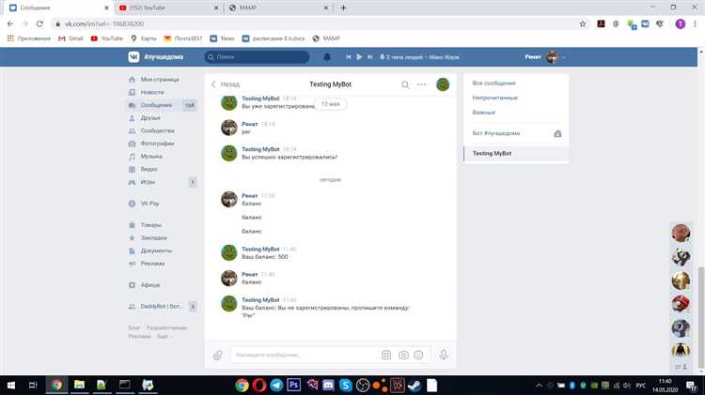Play music in the VK header player
Viewport: 705px width, 395px height.
click(359, 57)
